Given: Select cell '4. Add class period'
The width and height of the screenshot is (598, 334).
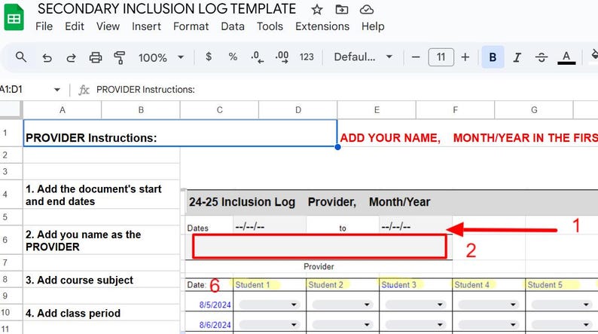Looking at the screenshot, I should (101, 313).
